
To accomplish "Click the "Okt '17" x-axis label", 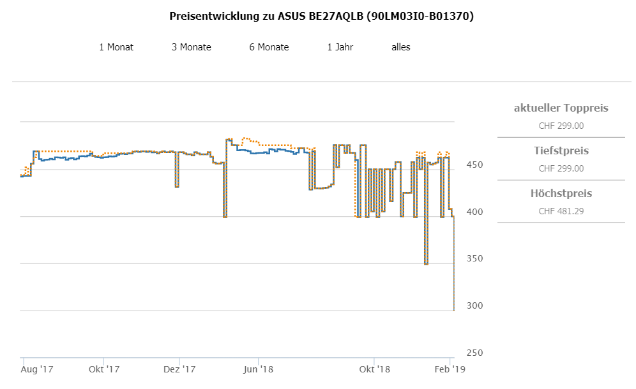I will [104, 369].
